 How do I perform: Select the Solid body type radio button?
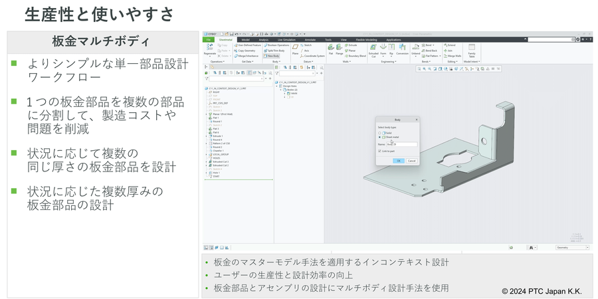(379, 133)
